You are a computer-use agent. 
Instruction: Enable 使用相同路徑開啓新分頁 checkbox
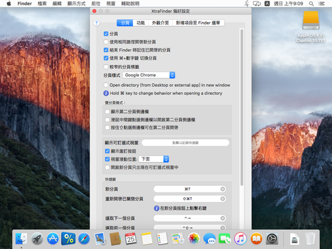[106, 42]
